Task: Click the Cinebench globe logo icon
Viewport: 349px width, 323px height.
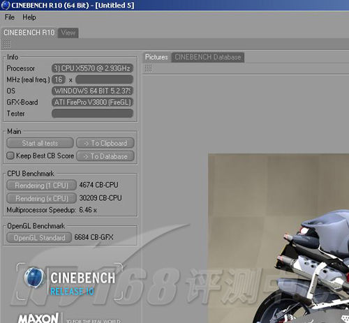Action: 34,278
